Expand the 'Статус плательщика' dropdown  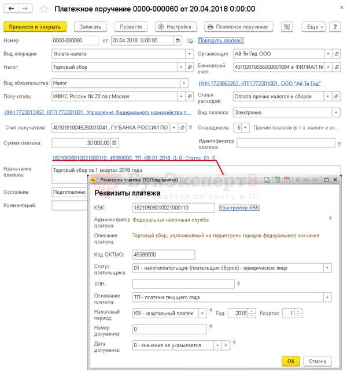tap(327, 268)
